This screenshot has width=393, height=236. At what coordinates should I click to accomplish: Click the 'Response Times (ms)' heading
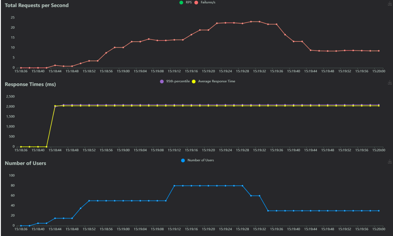[30, 84]
